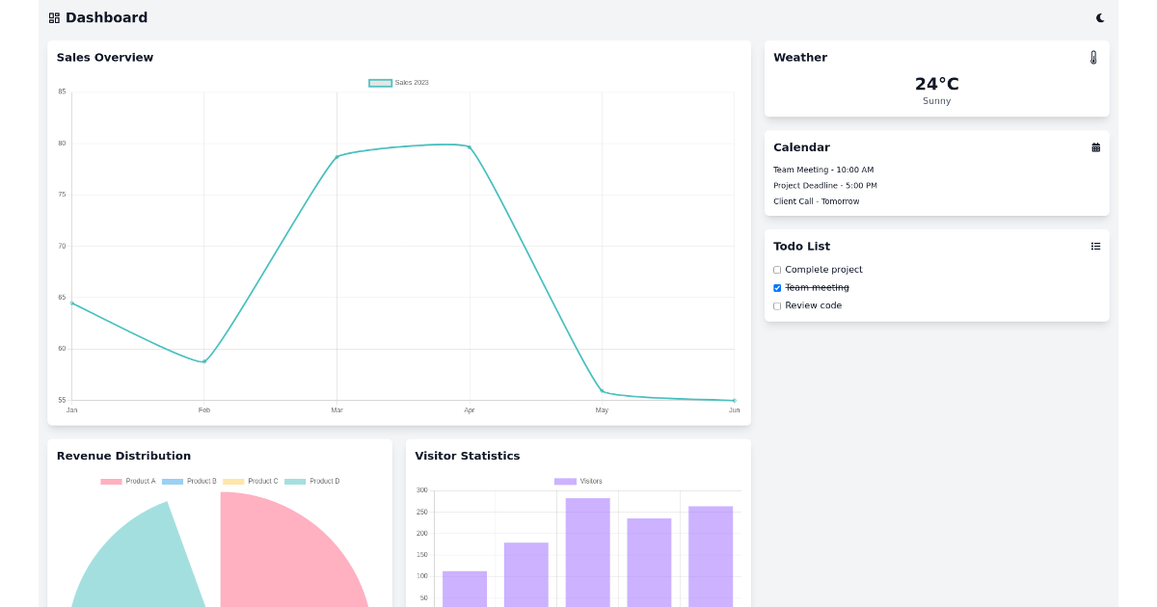Click the calendar icon on the Calendar card
Screen dimensions: 1157x607
pos(1095,146)
